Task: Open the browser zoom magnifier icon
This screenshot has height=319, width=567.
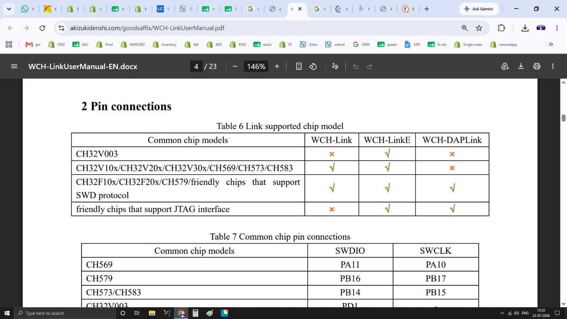Action: tap(465, 28)
